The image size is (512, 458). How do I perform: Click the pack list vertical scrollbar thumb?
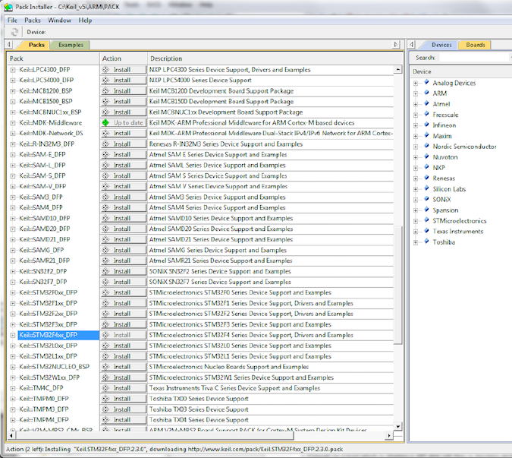pos(397,284)
